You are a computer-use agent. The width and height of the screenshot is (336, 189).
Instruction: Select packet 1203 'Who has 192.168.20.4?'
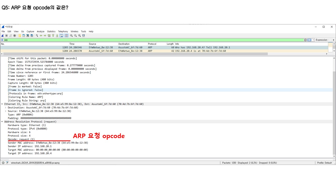164,48
